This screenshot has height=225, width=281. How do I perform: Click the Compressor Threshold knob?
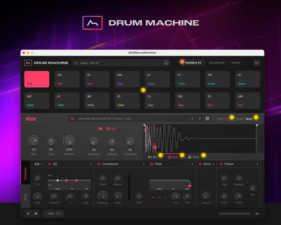click(x=103, y=196)
